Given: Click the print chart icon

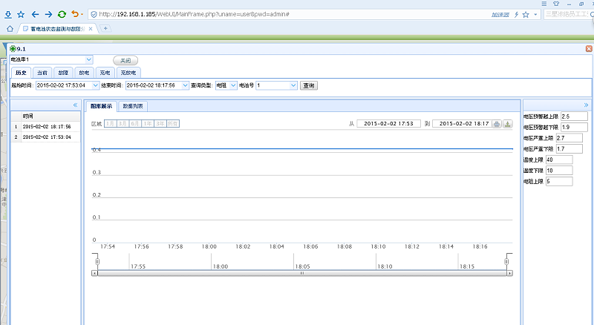Looking at the screenshot, I should tap(497, 124).
